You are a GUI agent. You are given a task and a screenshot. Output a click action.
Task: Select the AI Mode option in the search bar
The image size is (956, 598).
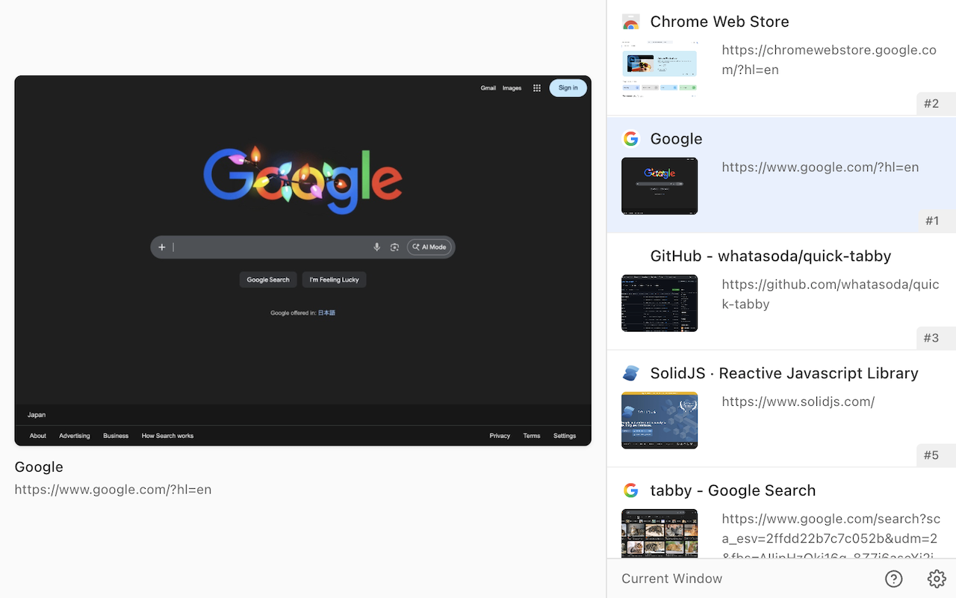coord(429,247)
